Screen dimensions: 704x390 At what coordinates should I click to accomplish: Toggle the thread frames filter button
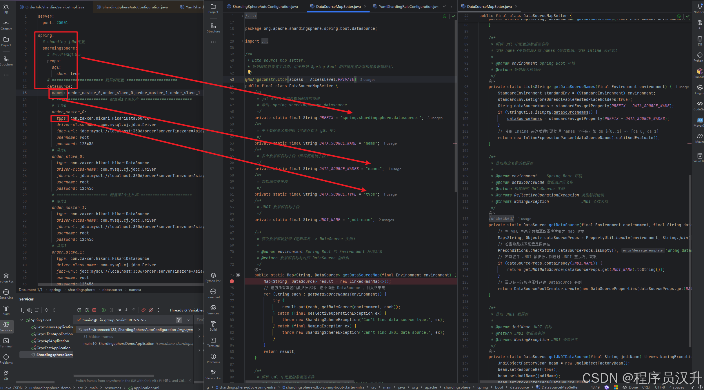click(x=179, y=320)
